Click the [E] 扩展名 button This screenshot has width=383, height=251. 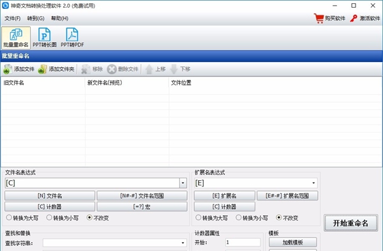pos(225,196)
